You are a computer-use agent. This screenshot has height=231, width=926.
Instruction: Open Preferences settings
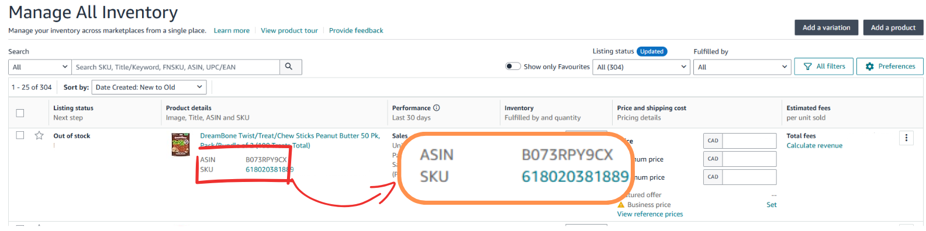[x=890, y=66]
